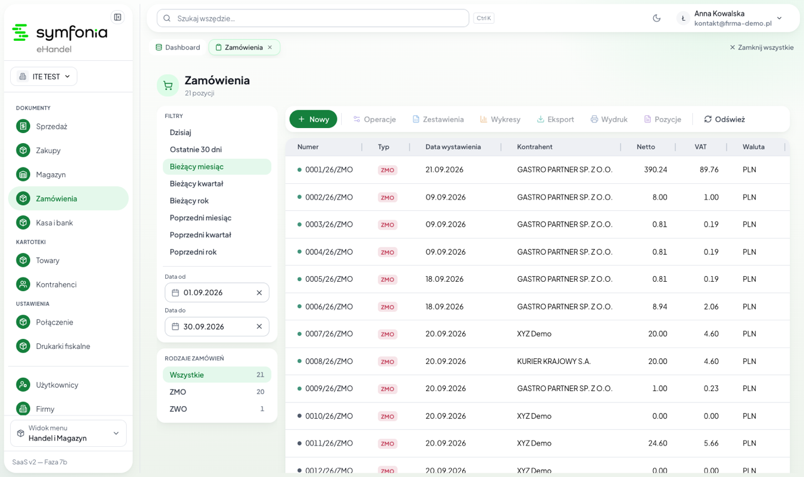This screenshot has height=477, width=804.
Task: Go to Kasa i bank
Action: (x=68, y=223)
